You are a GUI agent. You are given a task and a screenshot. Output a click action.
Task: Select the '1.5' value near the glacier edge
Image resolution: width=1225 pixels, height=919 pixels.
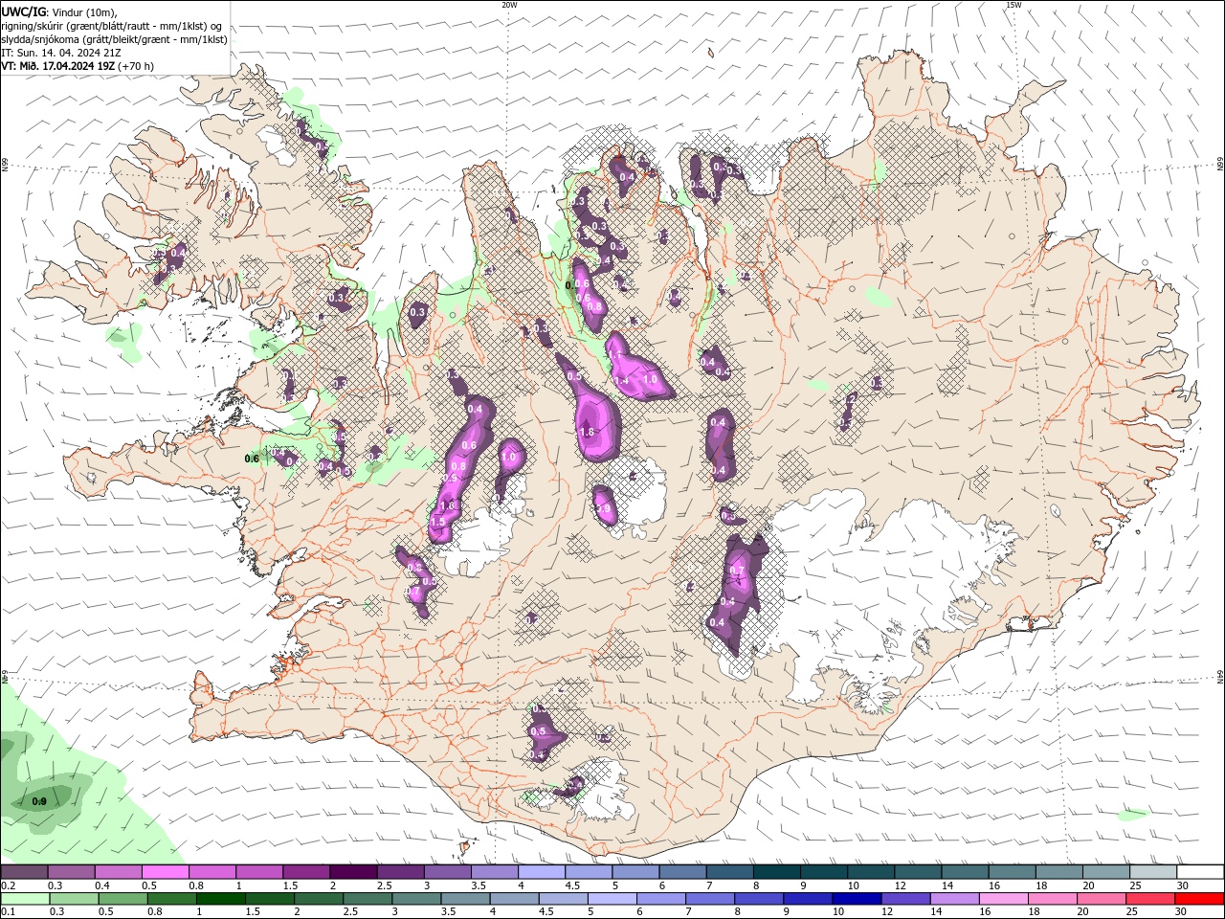[x=439, y=522]
